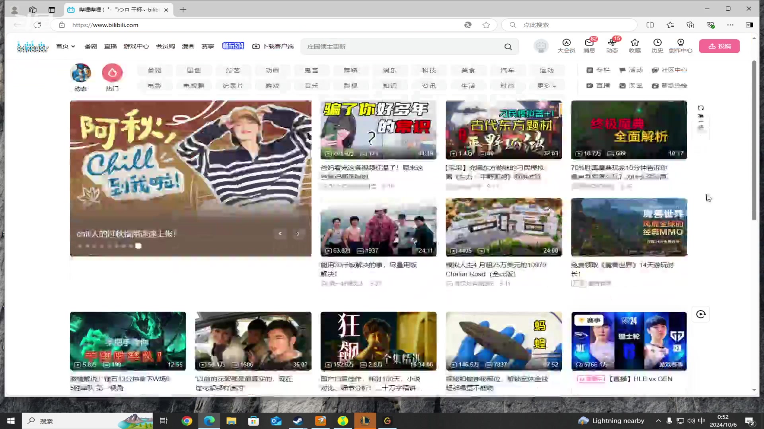Click the Windows Start button
This screenshot has height=429, width=764.
11,421
